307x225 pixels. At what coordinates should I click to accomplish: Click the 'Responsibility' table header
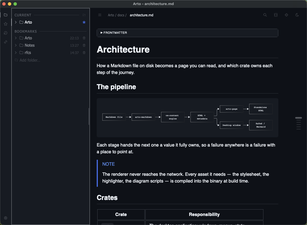click(x=204, y=215)
